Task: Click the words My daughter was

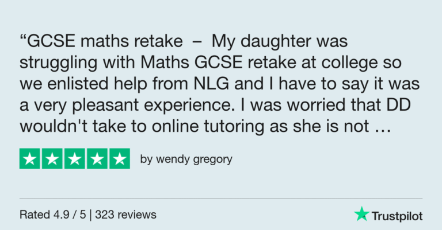Action: pos(280,41)
